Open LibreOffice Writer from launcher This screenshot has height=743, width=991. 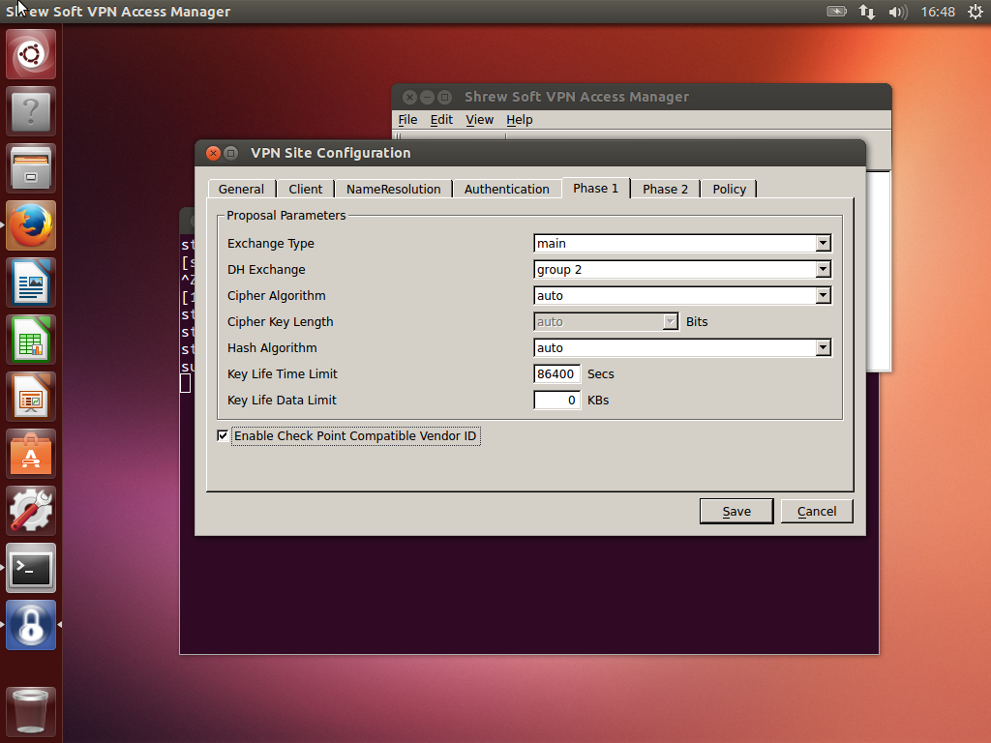(x=31, y=282)
